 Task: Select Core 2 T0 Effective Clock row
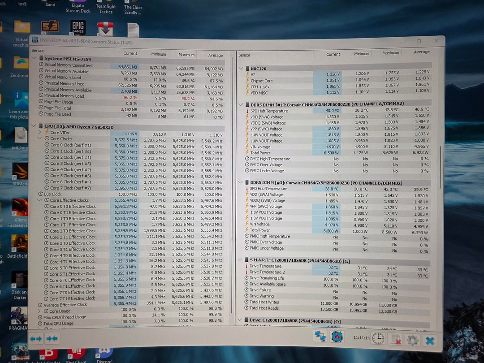pos(133,231)
